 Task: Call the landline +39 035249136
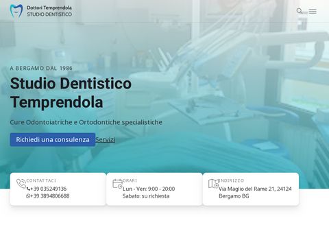tap(49, 189)
